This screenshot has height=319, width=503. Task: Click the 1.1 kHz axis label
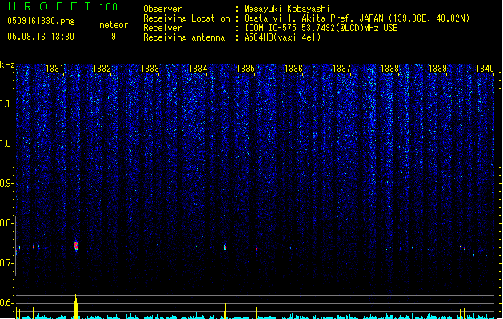pos(7,104)
